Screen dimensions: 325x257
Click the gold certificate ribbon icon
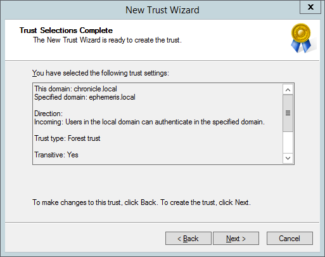(301, 38)
